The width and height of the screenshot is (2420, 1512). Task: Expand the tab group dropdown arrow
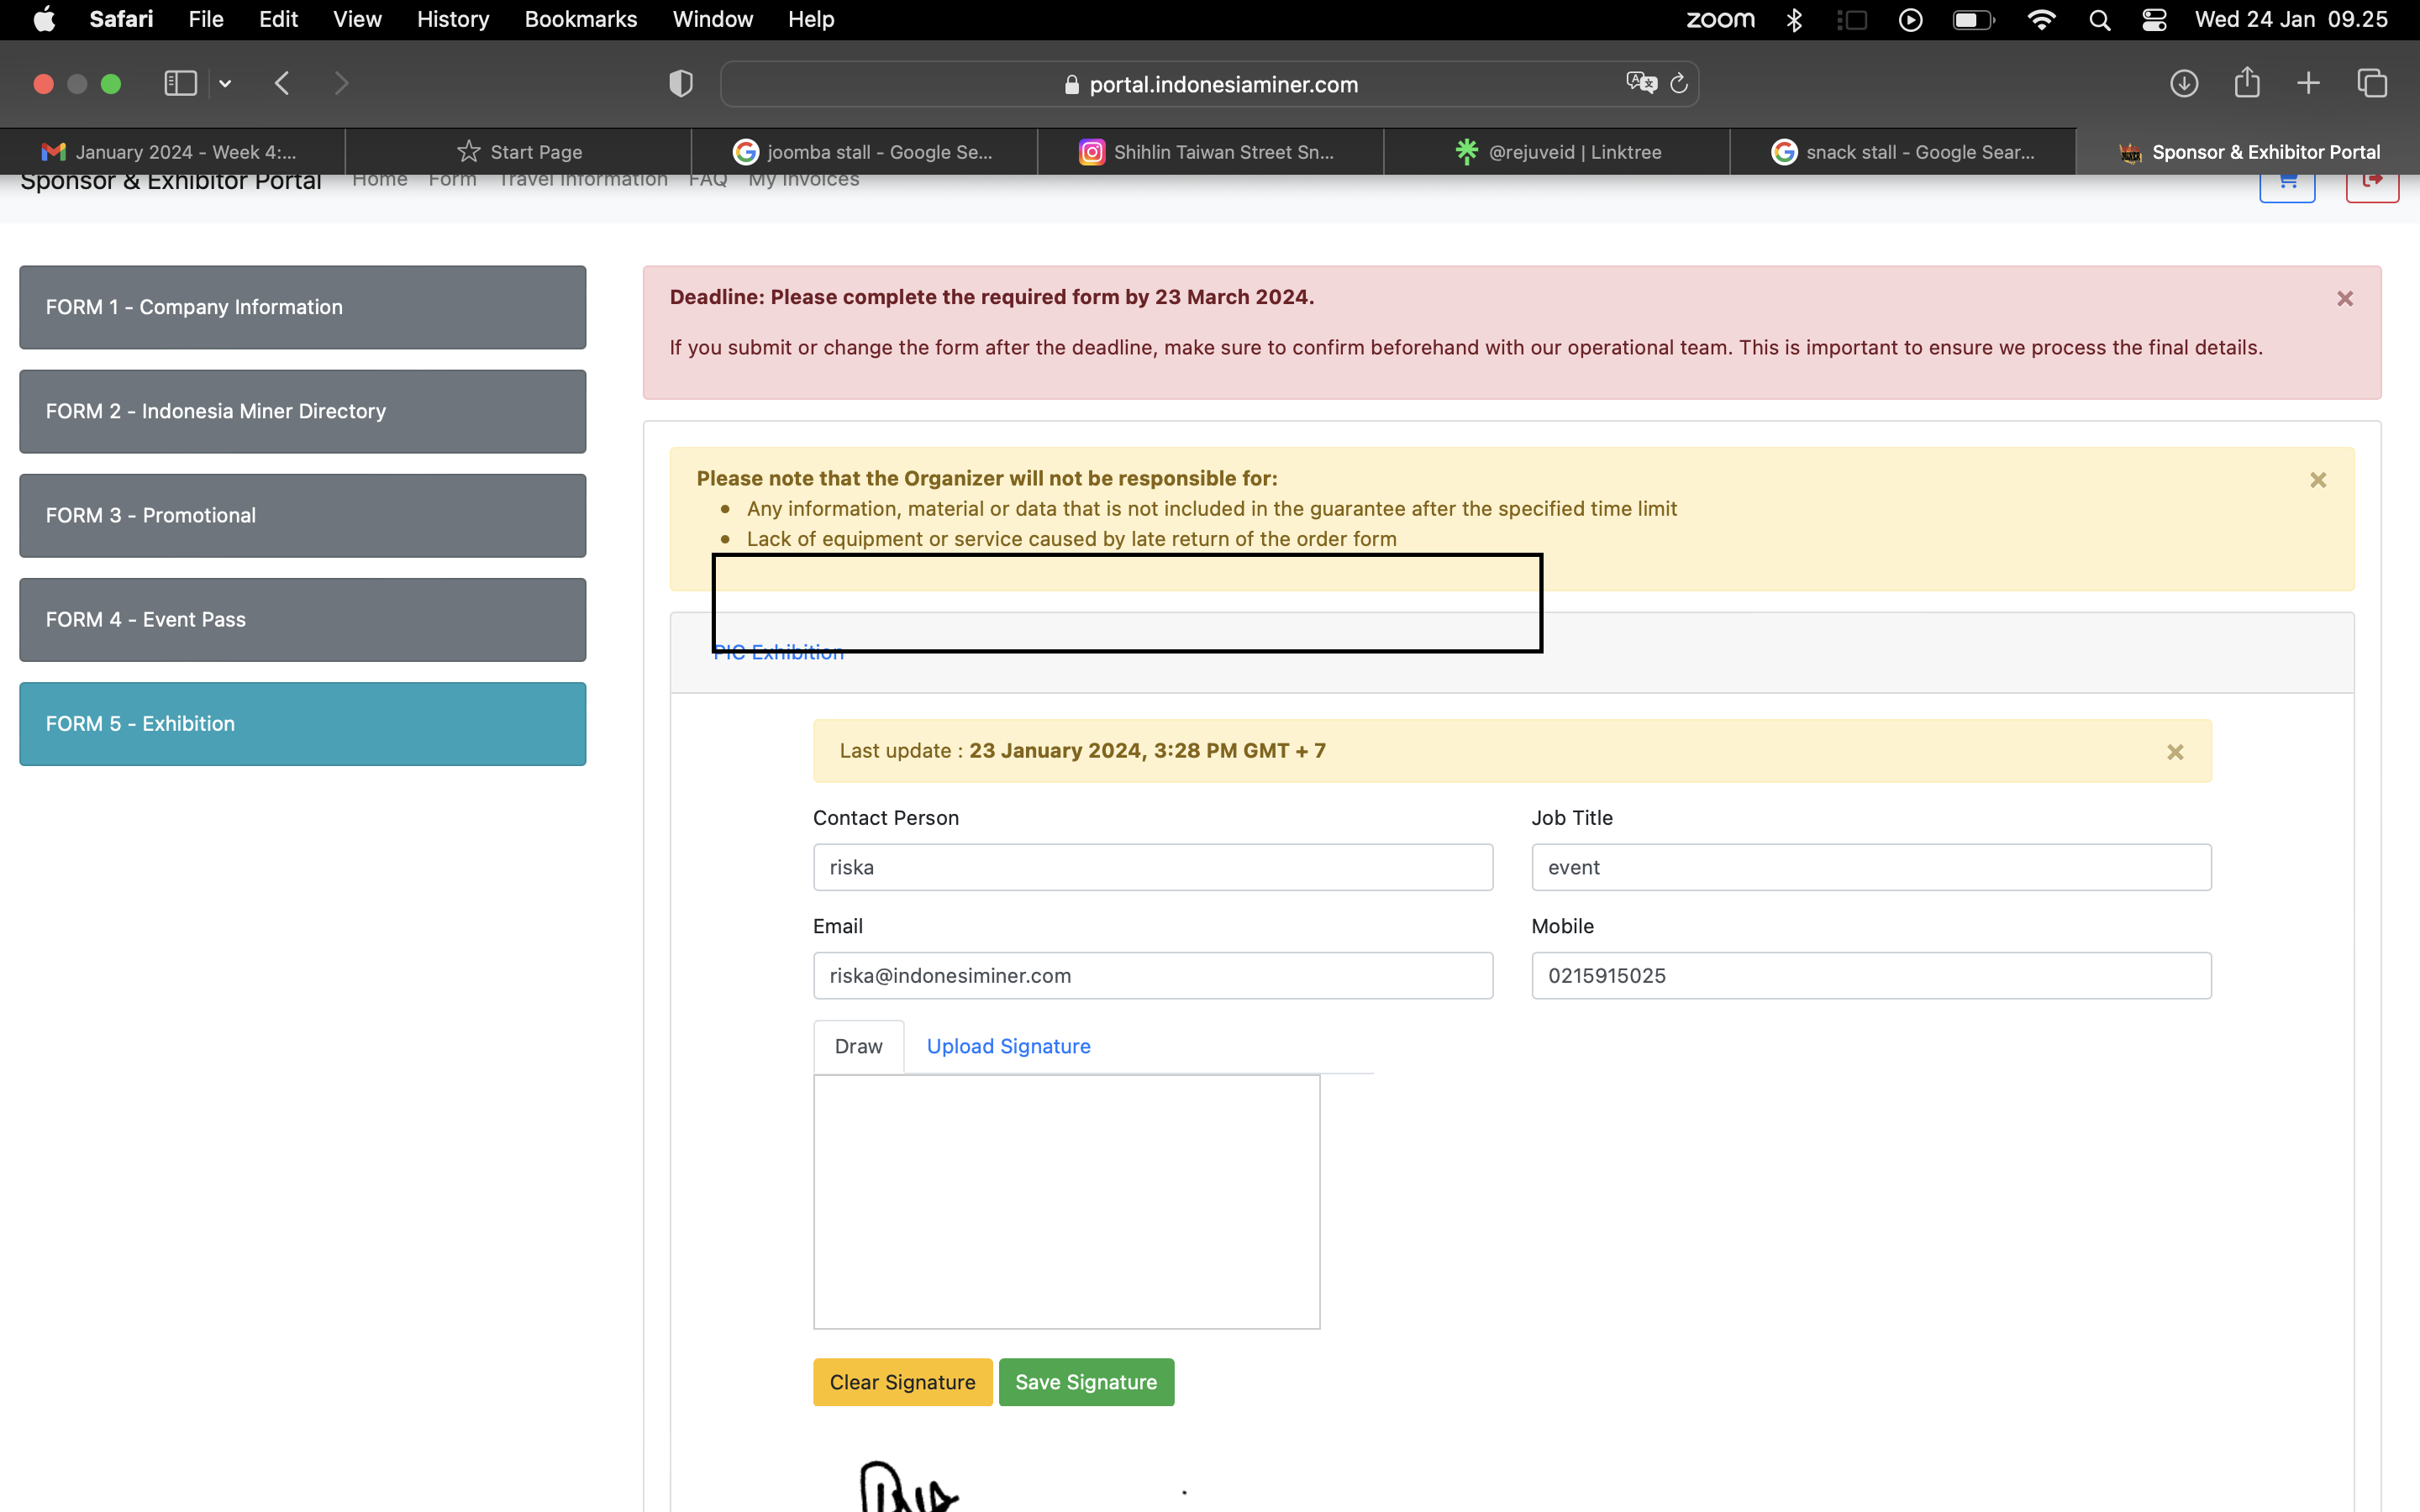point(225,84)
